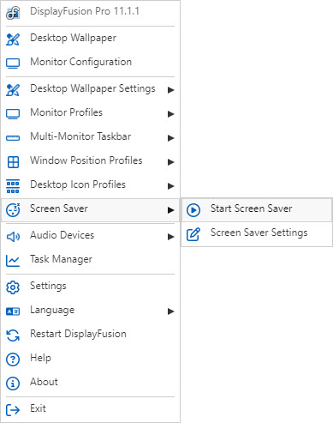Screen dimensions: 333x423
Task: Expand Desktop Wallpaper Settings submenu arrow
Action: pyautogui.click(x=170, y=90)
